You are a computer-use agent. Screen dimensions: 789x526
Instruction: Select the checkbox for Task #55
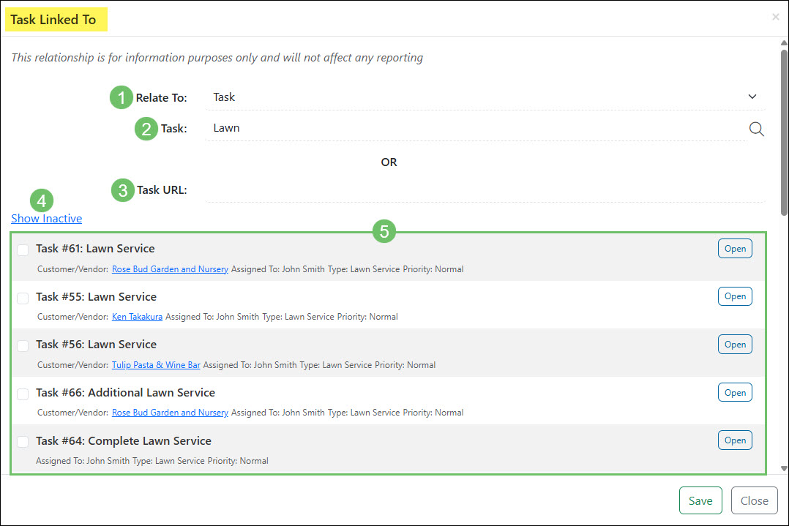tap(22, 298)
